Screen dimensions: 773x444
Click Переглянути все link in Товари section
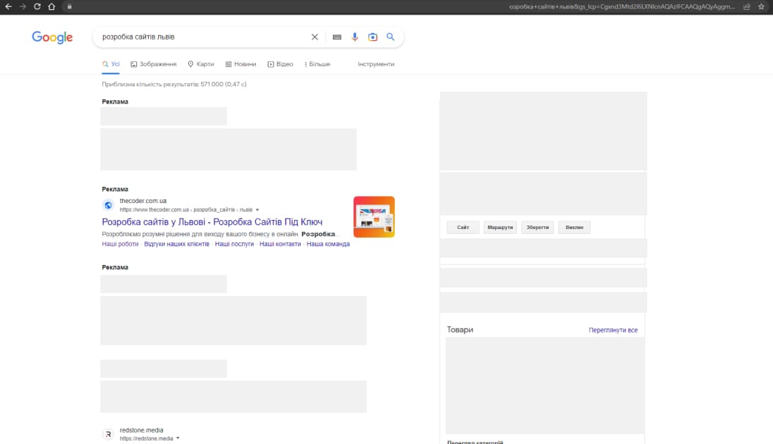pyautogui.click(x=613, y=330)
